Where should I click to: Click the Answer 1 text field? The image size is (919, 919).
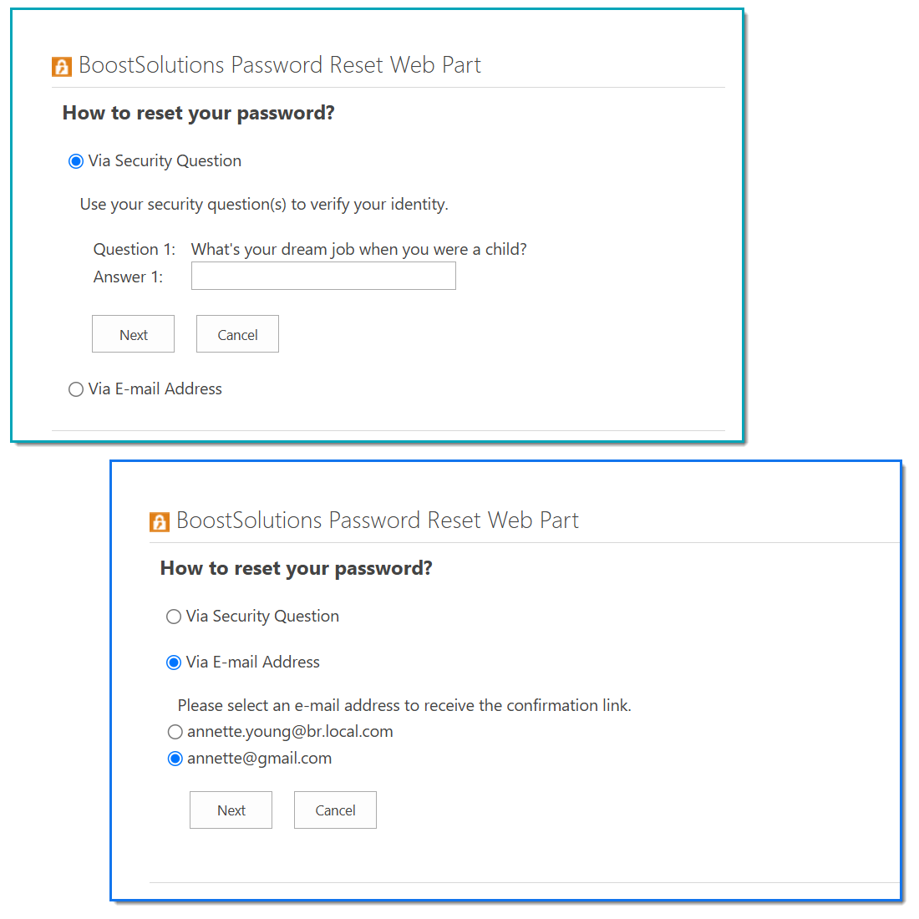click(323, 276)
